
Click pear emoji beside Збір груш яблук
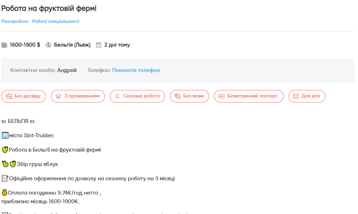pyautogui.click(x=5, y=164)
